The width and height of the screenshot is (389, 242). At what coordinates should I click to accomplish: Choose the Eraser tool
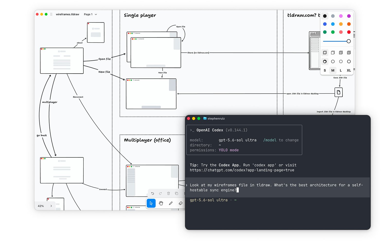pos(181,203)
